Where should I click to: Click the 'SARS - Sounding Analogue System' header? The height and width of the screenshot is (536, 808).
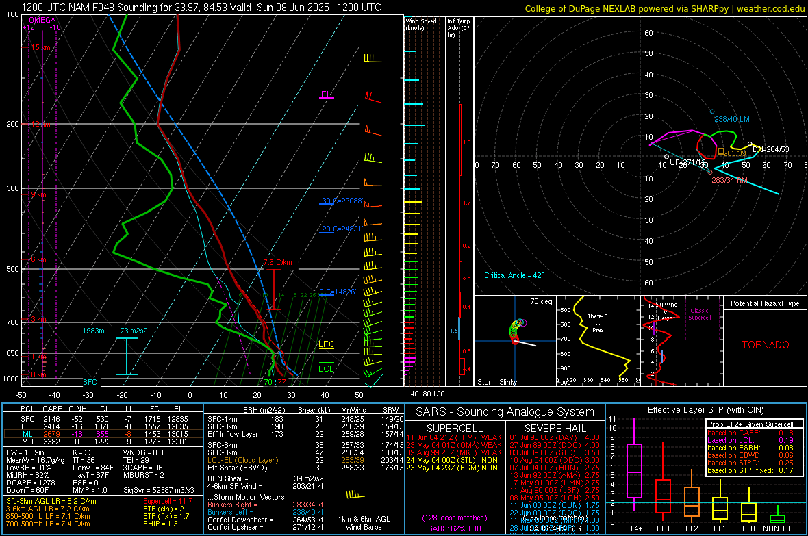[505, 412]
